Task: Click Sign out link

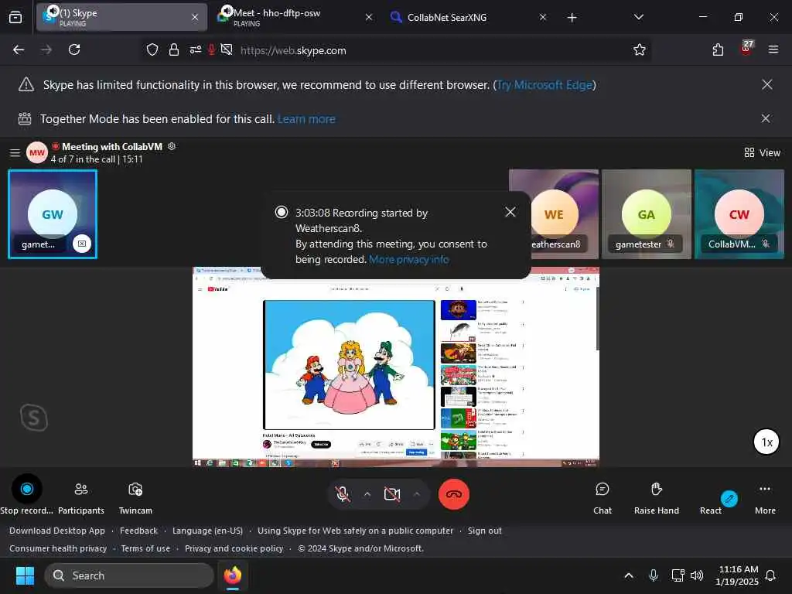Action: (x=484, y=531)
